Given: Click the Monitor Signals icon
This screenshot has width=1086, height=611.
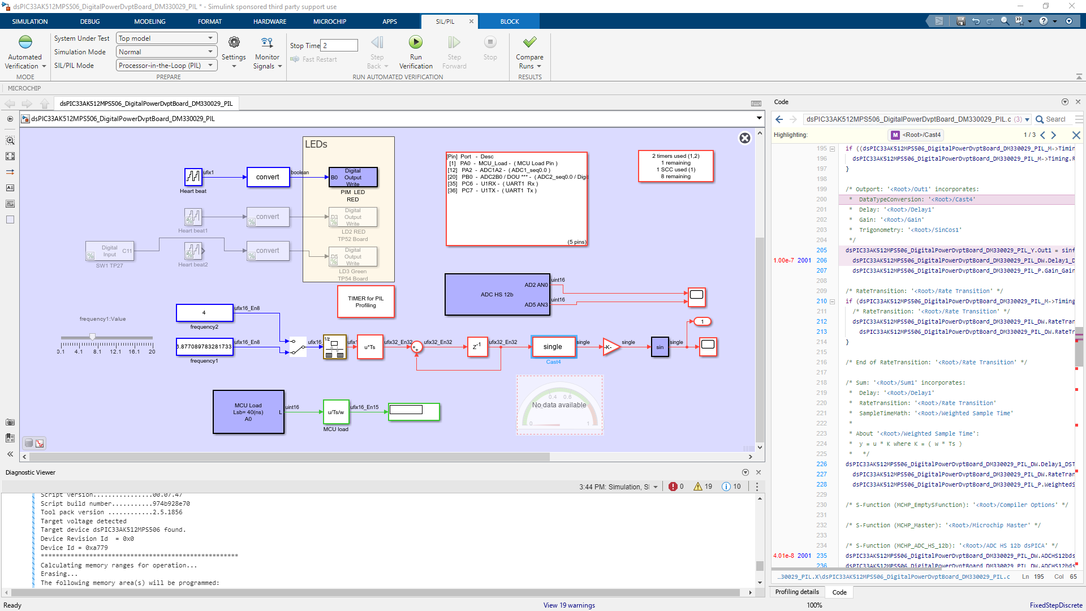Looking at the screenshot, I should tap(267, 42).
